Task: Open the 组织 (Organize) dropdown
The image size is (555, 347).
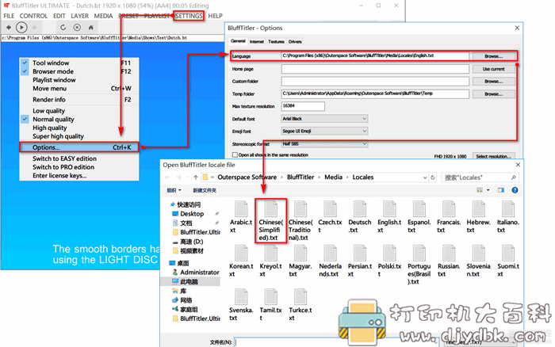Action: pos(174,190)
